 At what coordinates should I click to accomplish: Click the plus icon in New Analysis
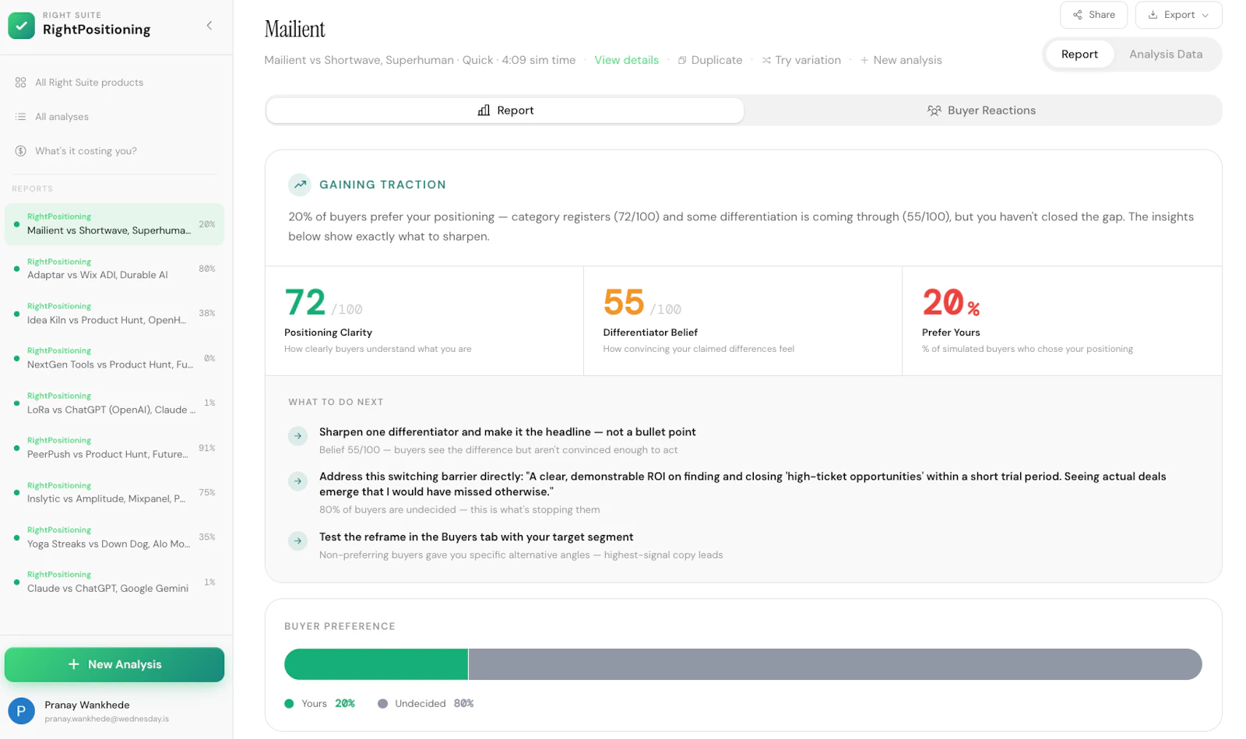[73, 664]
